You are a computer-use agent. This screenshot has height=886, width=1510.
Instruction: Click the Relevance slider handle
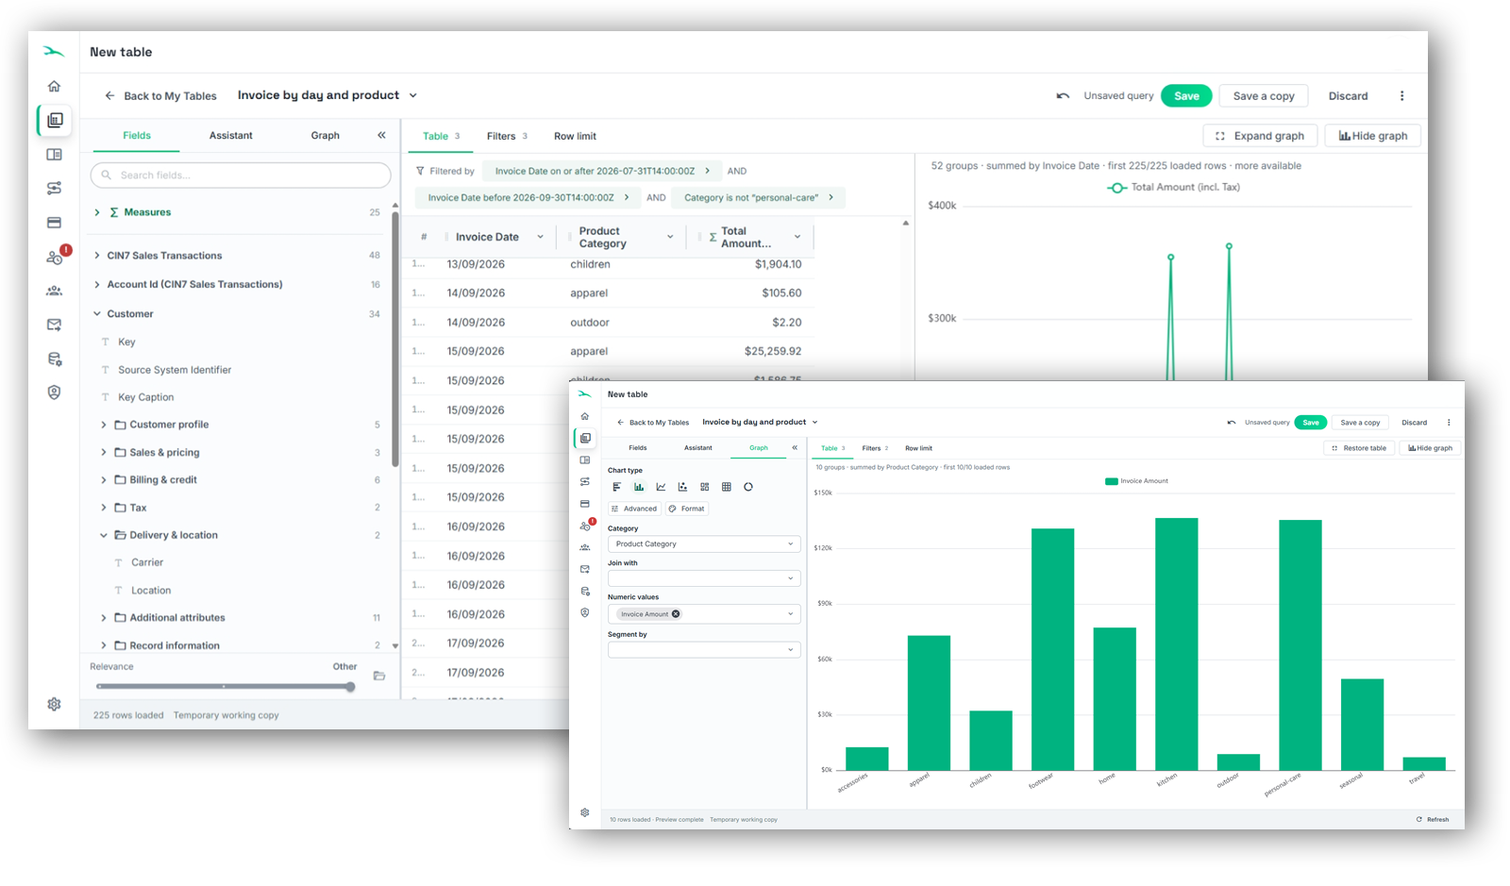tap(350, 687)
